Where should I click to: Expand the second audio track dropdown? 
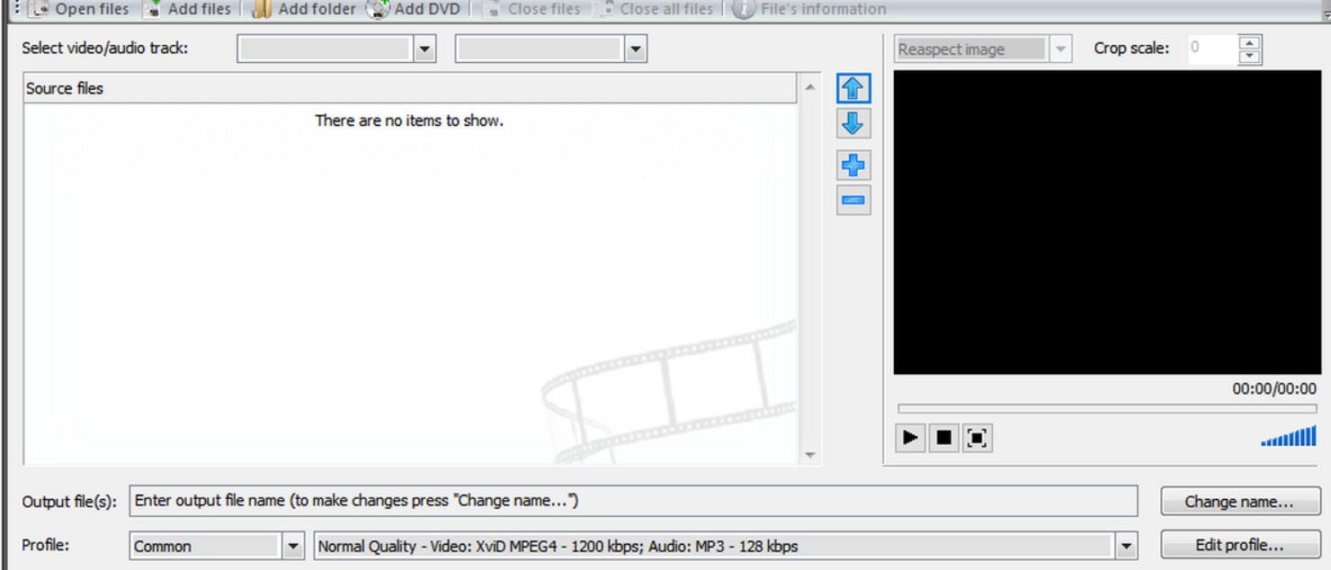pyautogui.click(x=637, y=49)
